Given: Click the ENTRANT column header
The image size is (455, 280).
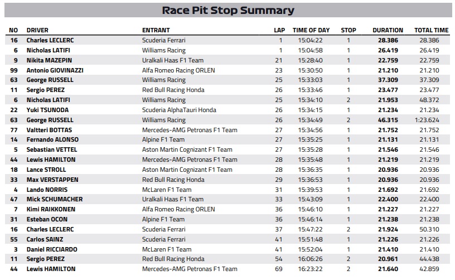Looking at the screenshot, I should (156, 30).
